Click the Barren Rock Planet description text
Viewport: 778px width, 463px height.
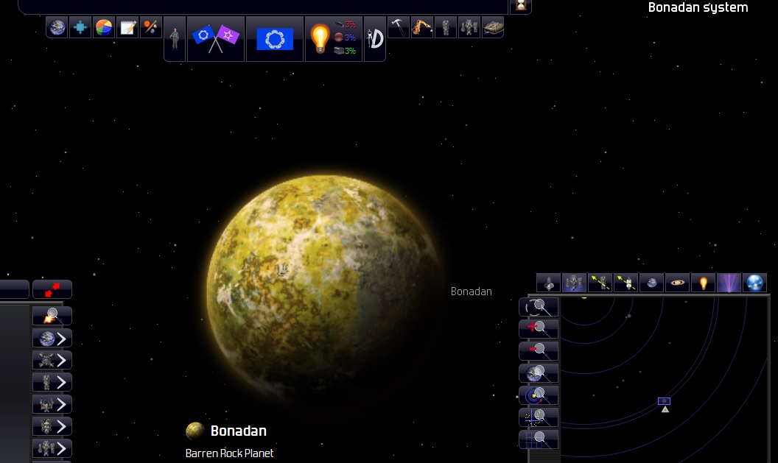coord(229,453)
